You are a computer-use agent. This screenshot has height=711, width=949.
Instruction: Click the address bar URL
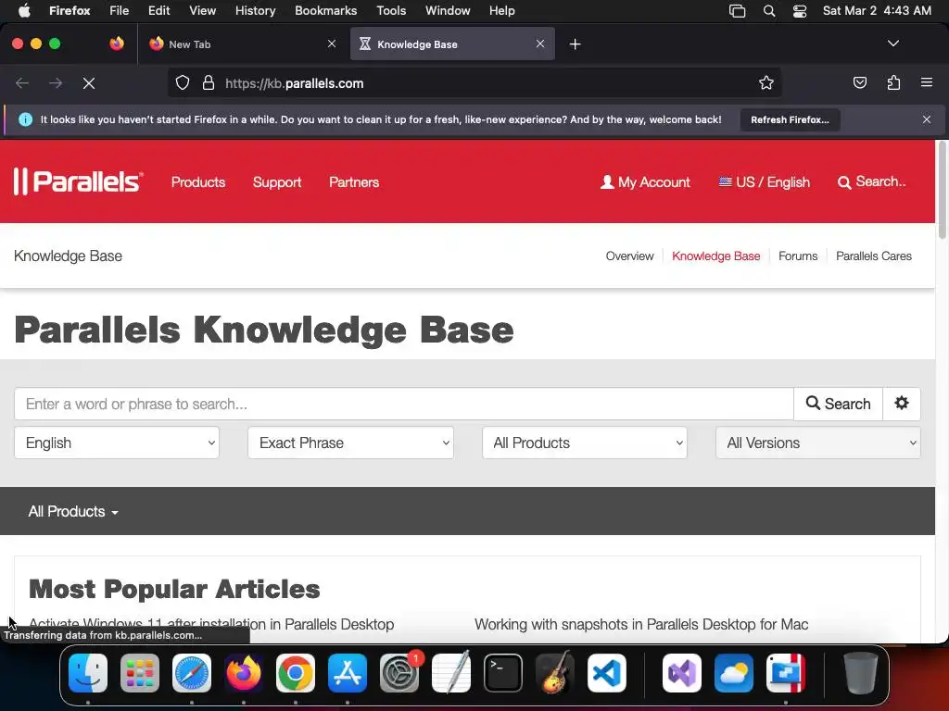[294, 83]
